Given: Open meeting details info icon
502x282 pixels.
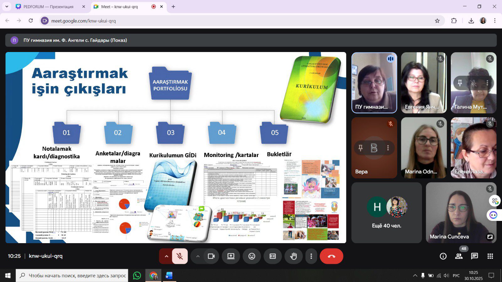Looking at the screenshot, I should click(443, 256).
